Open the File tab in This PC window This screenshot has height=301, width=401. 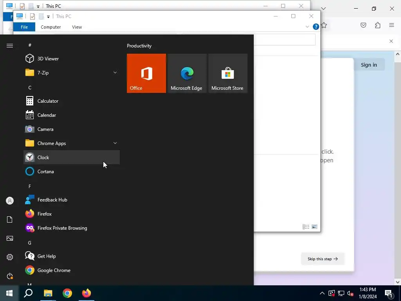[24, 27]
